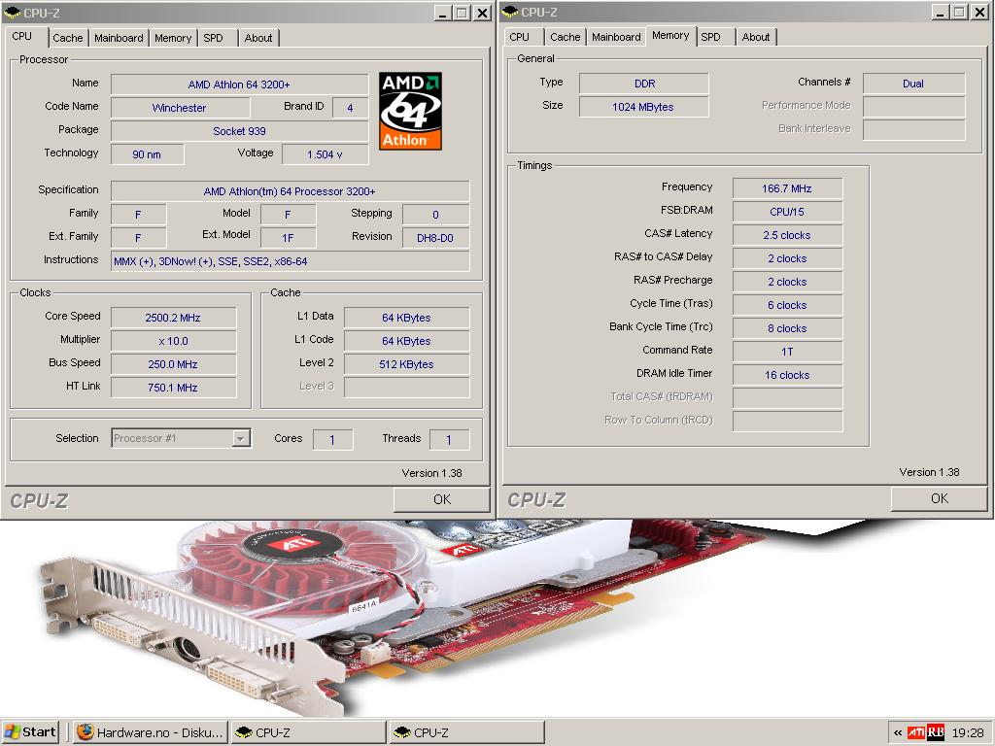Open the About tab in left CPU-Z window

258,38
